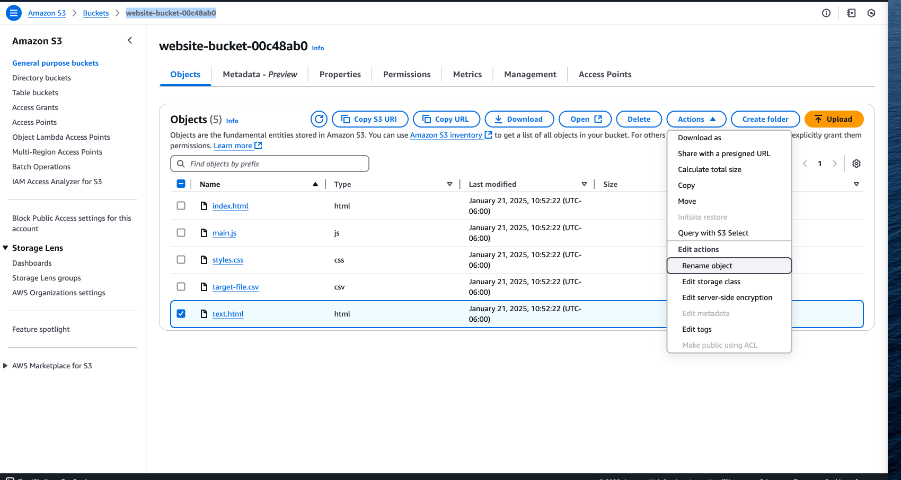Screen dimensions: 901x480
Task: Open IAM Access Analyzer for S3
Action: 57,182
